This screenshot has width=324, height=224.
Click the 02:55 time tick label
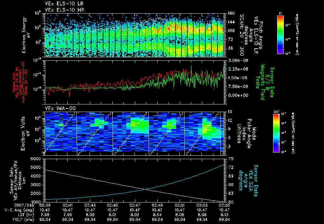[x=225, y=205]
